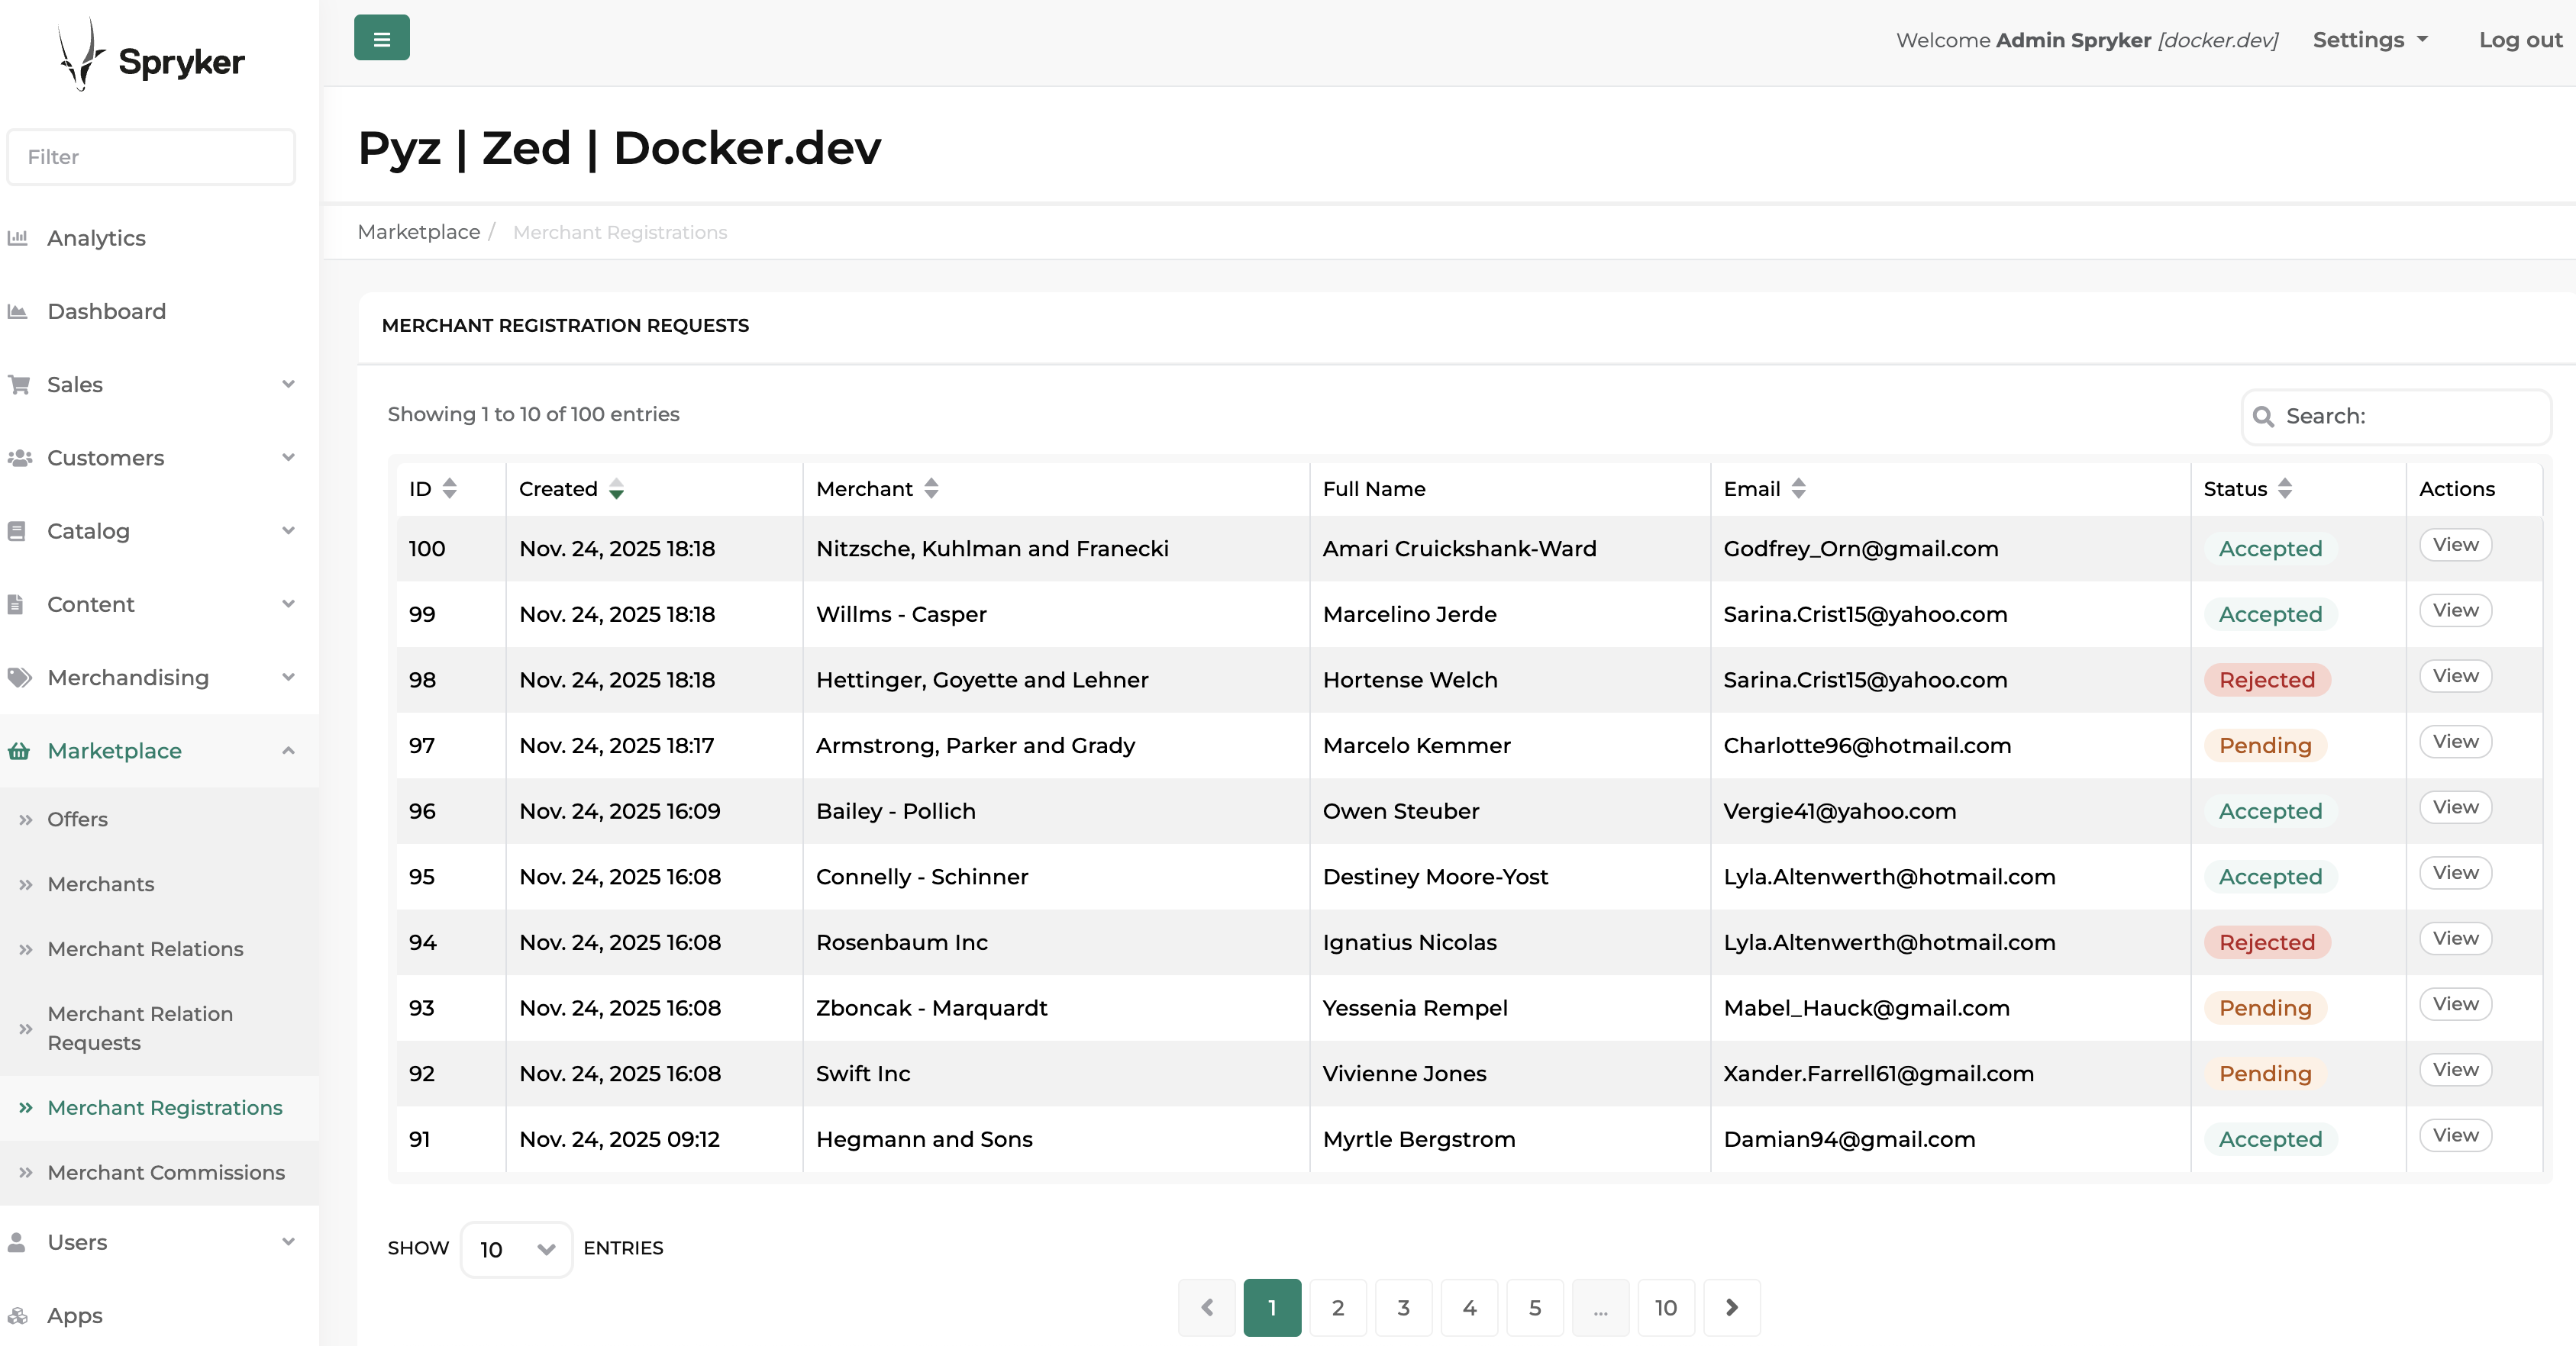
Task: Collapse the Marketplace sidebar section
Action: (288, 750)
